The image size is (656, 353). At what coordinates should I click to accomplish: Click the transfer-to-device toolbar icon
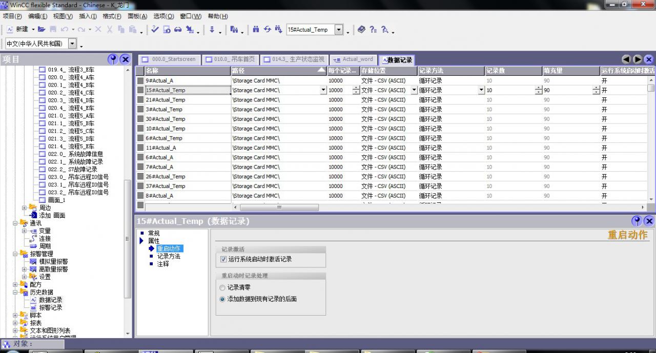(190, 30)
